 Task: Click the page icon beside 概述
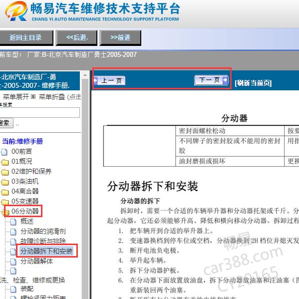click(x=13, y=222)
